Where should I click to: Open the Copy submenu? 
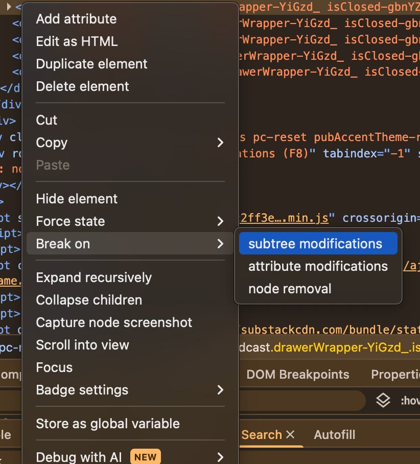[130, 143]
